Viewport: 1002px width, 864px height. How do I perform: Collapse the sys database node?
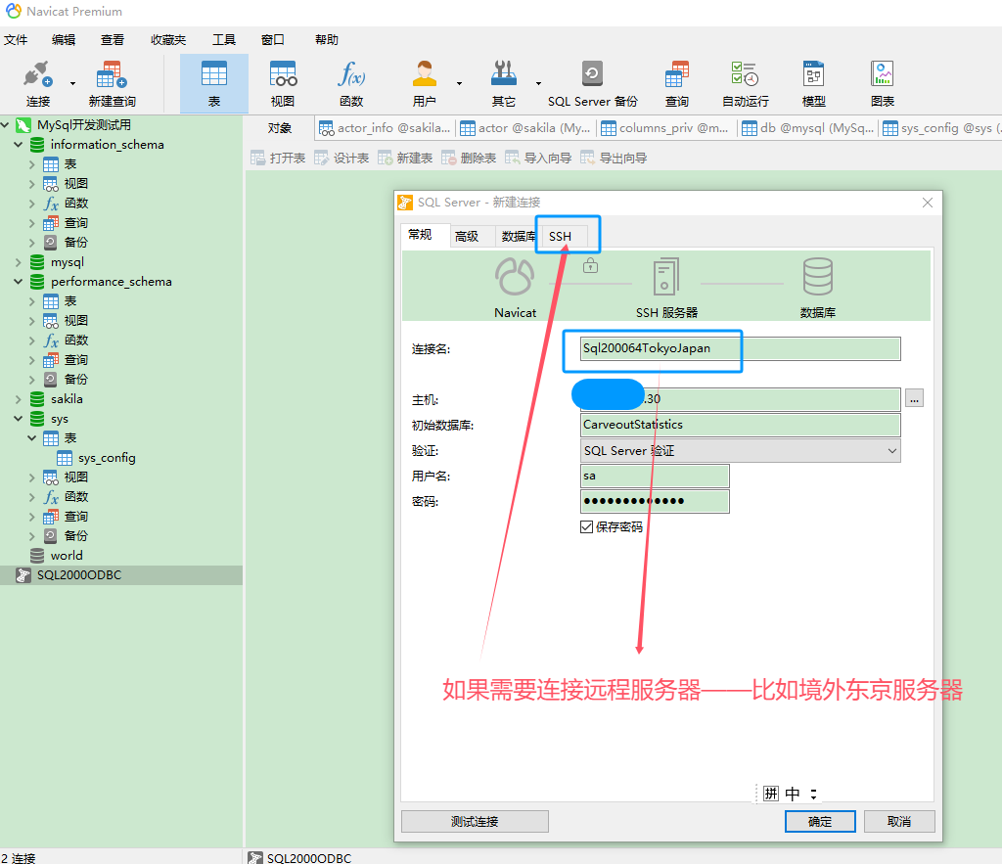(18, 419)
